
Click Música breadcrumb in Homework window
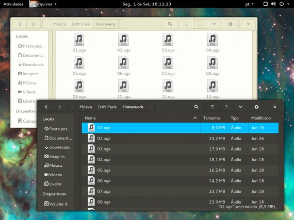[x=86, y=107]
